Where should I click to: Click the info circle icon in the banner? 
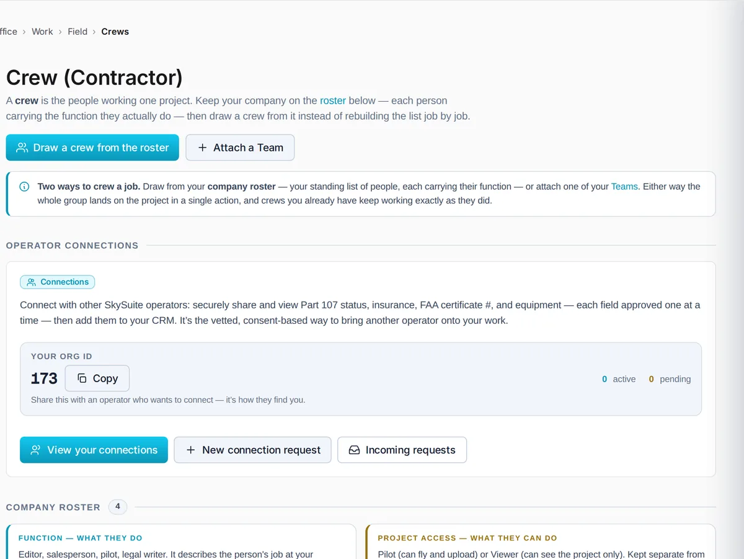tap(24, 186)
